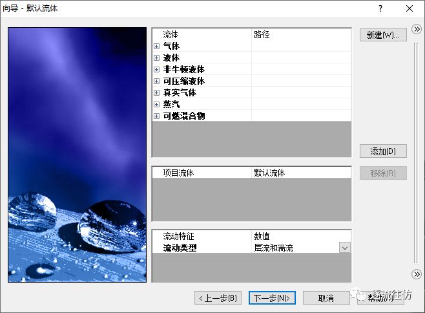
Task: Select the 可燃混合物 row text
Action: (x=184, y=116)
